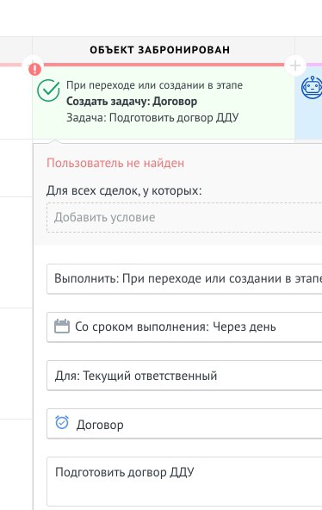Viewport: 322px width, 510px height.
Task: Open the 'Выполнить: При переходе' trigger dropdown
Action: pos(184,279)
